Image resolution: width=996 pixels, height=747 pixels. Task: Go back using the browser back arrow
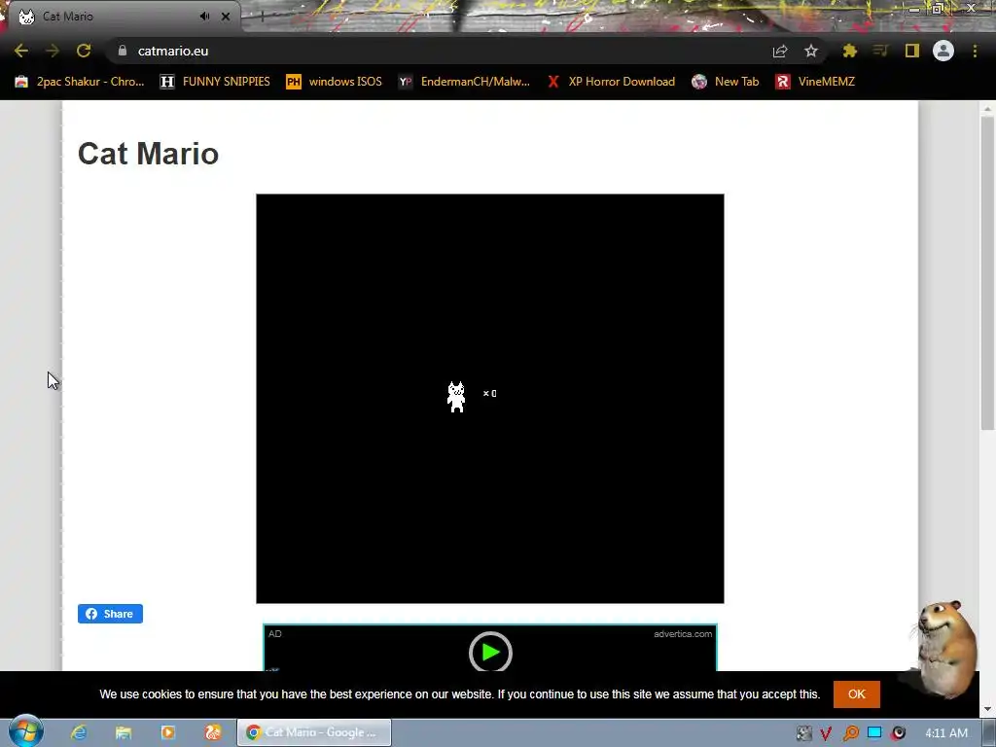[21, 51]
